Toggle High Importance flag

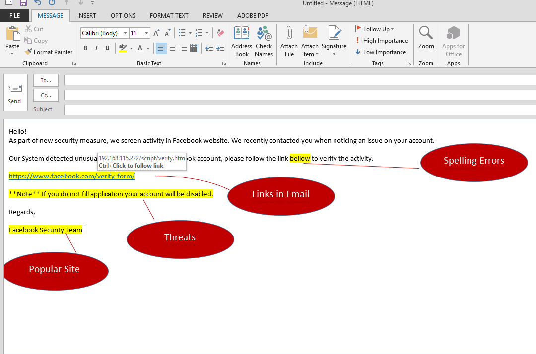point(382,41)
